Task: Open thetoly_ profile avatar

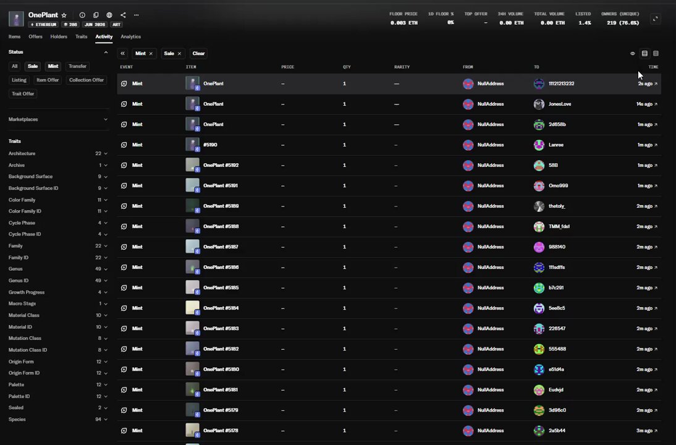Action: (x=539, y=206)
